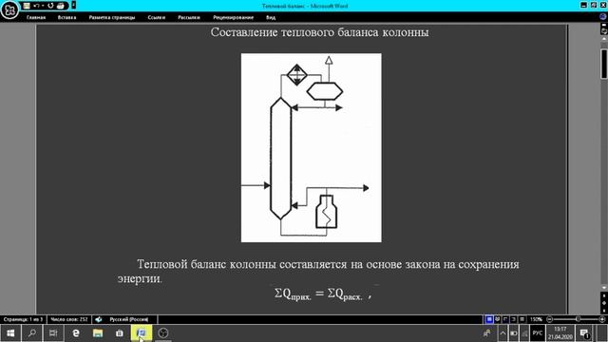Save the document via quick access toolbar

(27, 6)
